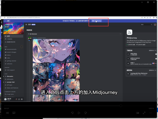Open the events item in sidebar
Viewport: 158px width, 119px height.
point(14,39)
